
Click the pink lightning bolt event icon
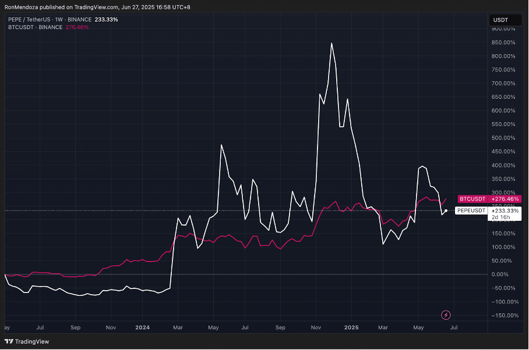click(446, 315)
